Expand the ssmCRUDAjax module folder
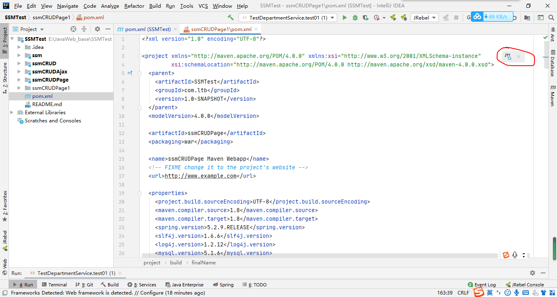 tap(19, 71)
